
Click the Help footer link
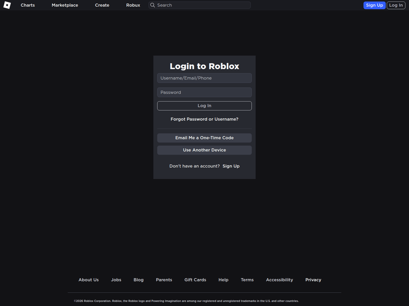223,280
